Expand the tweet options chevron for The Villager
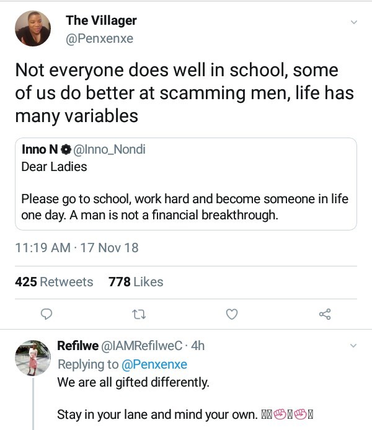Viewport: 372px width, 430px height. pos(354,22)
